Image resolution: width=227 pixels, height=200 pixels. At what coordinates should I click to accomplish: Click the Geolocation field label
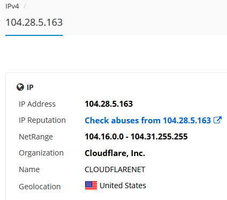(x=40, y=187)
